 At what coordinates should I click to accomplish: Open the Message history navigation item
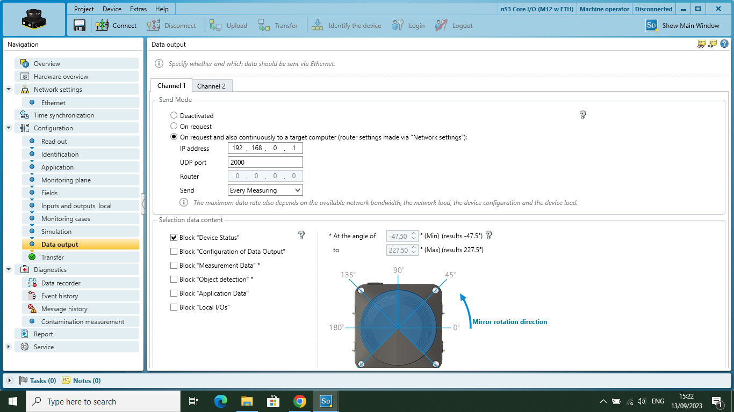point(64,308)
